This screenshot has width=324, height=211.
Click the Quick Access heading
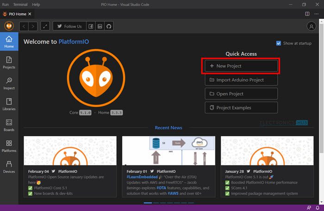(x=241, y=54)
